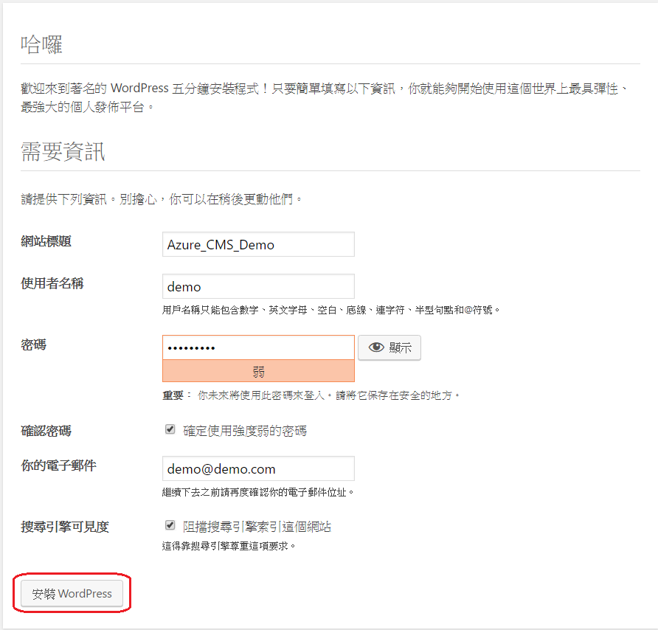Click the email field demo@demo.com
Screen dimensions: 658x630
point(258,468)
